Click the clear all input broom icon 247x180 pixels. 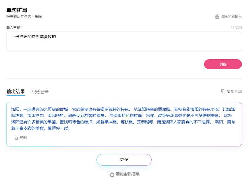click(217, 16)
